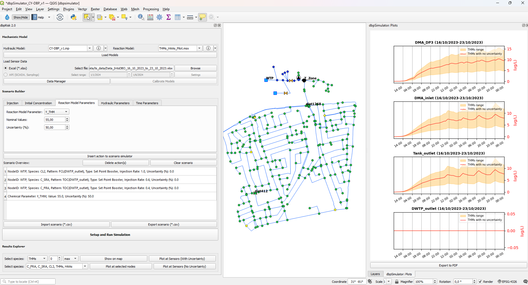Open the Processing Toolbox gear icon
This screenshot has height=285, width=528.
(159, 17)
